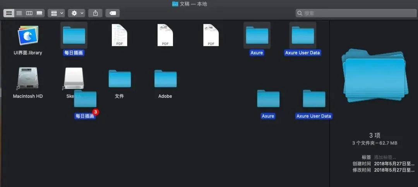
Task: Select the Adobe folder
Action: pos(165,79)
